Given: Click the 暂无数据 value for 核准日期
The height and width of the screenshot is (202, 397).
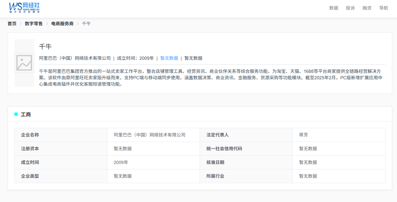Looking at the screenshot, I should pyautogui.click(x=308, y=162).
